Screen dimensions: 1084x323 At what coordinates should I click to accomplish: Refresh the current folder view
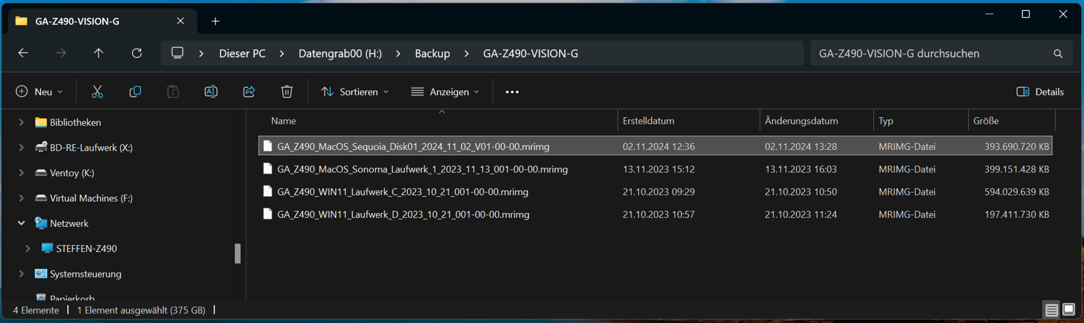click(x=137, y=53)
